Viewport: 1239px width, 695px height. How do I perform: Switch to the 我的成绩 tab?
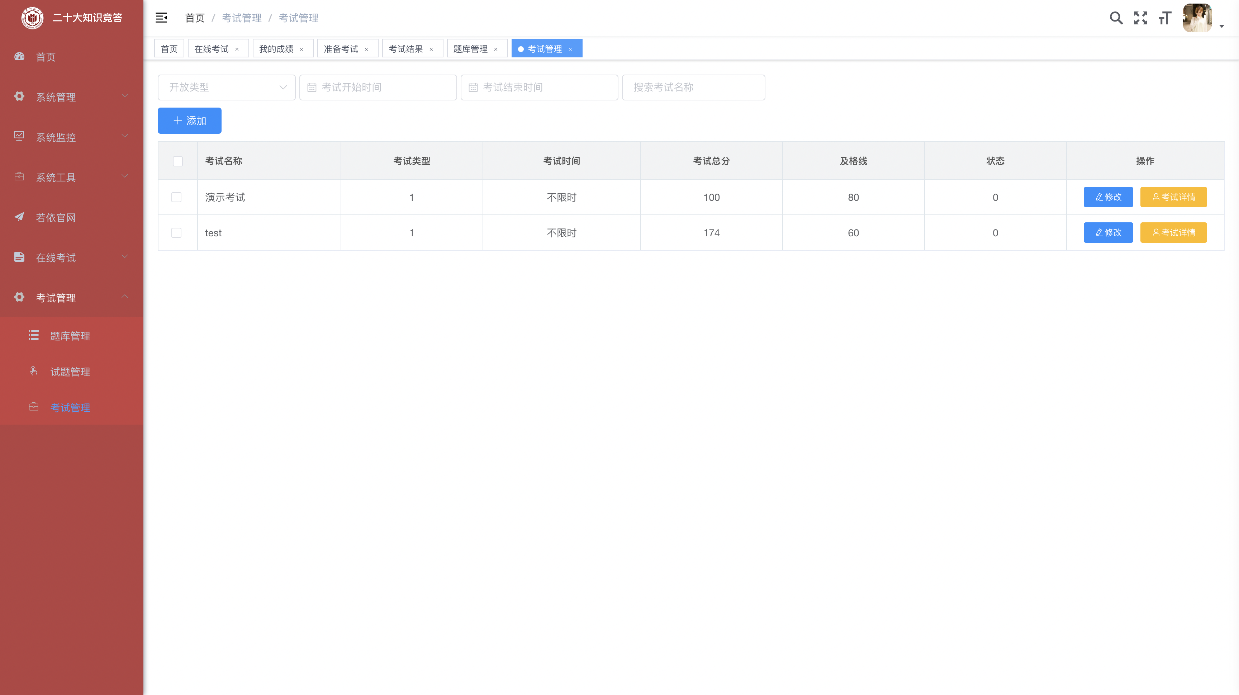click(276, 49)
